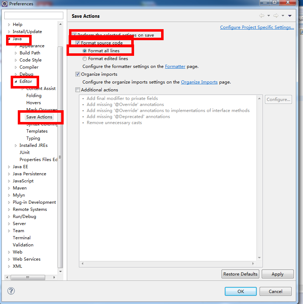The width and height of the screenshot is (303, 304).
Task: Click the Eclipse Preferences window icon
Action: tap(5, 4)
